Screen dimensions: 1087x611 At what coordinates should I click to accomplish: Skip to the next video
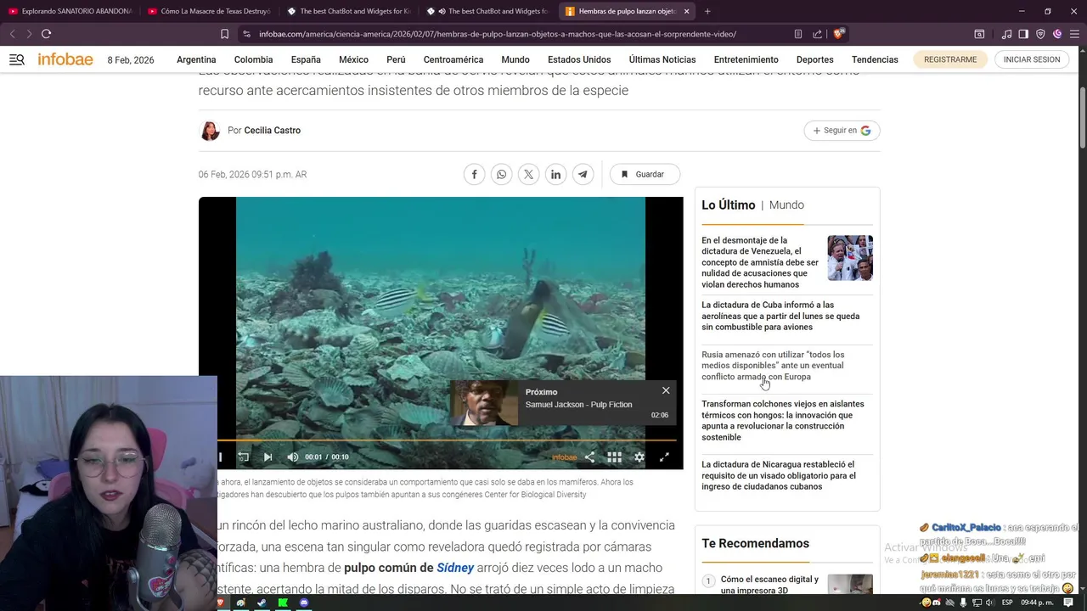pos(268,457)
